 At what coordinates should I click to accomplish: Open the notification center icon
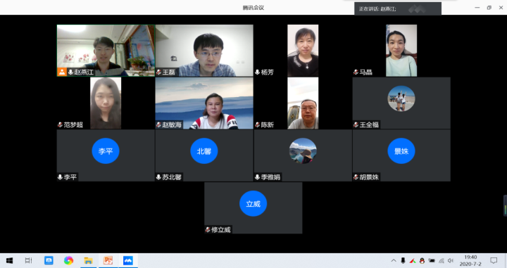coord(494,260)
